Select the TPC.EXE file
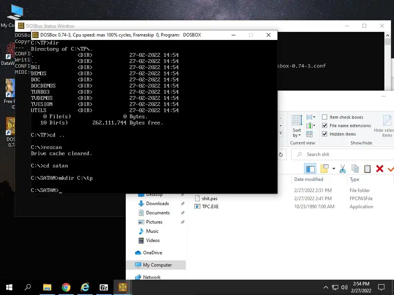394x295 pixels. click(x=210, y=206)
